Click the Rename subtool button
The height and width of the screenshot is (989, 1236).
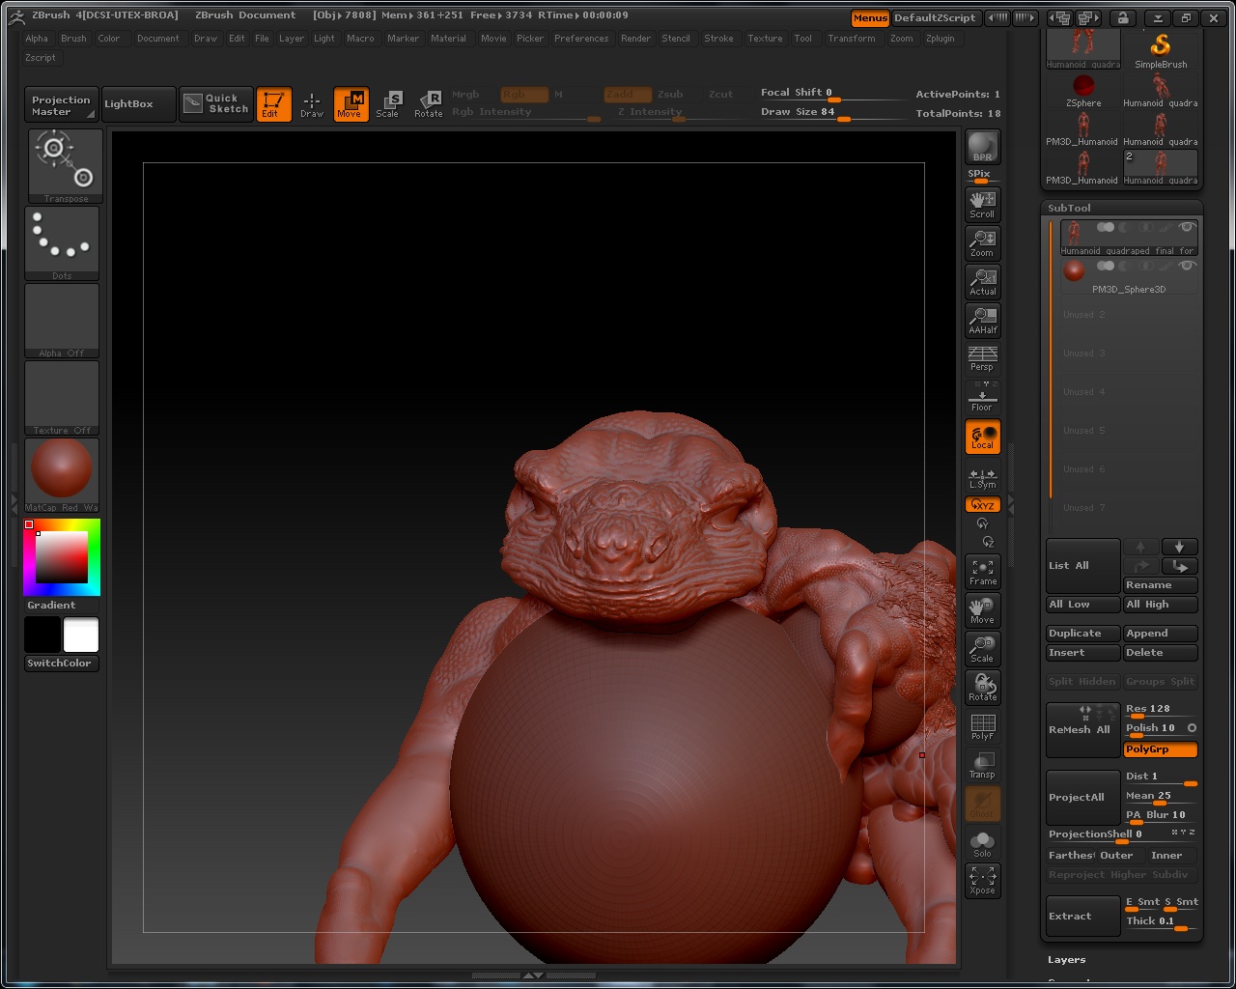pyautogui.click(x=1161, y=585)
